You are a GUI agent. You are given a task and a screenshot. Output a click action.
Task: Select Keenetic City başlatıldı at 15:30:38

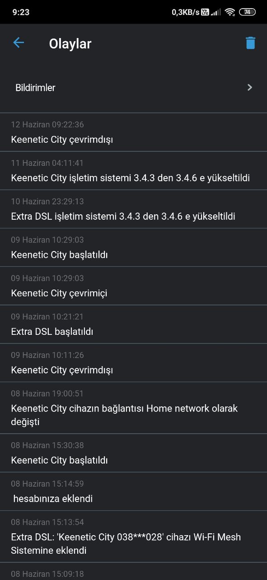[133, 453]
